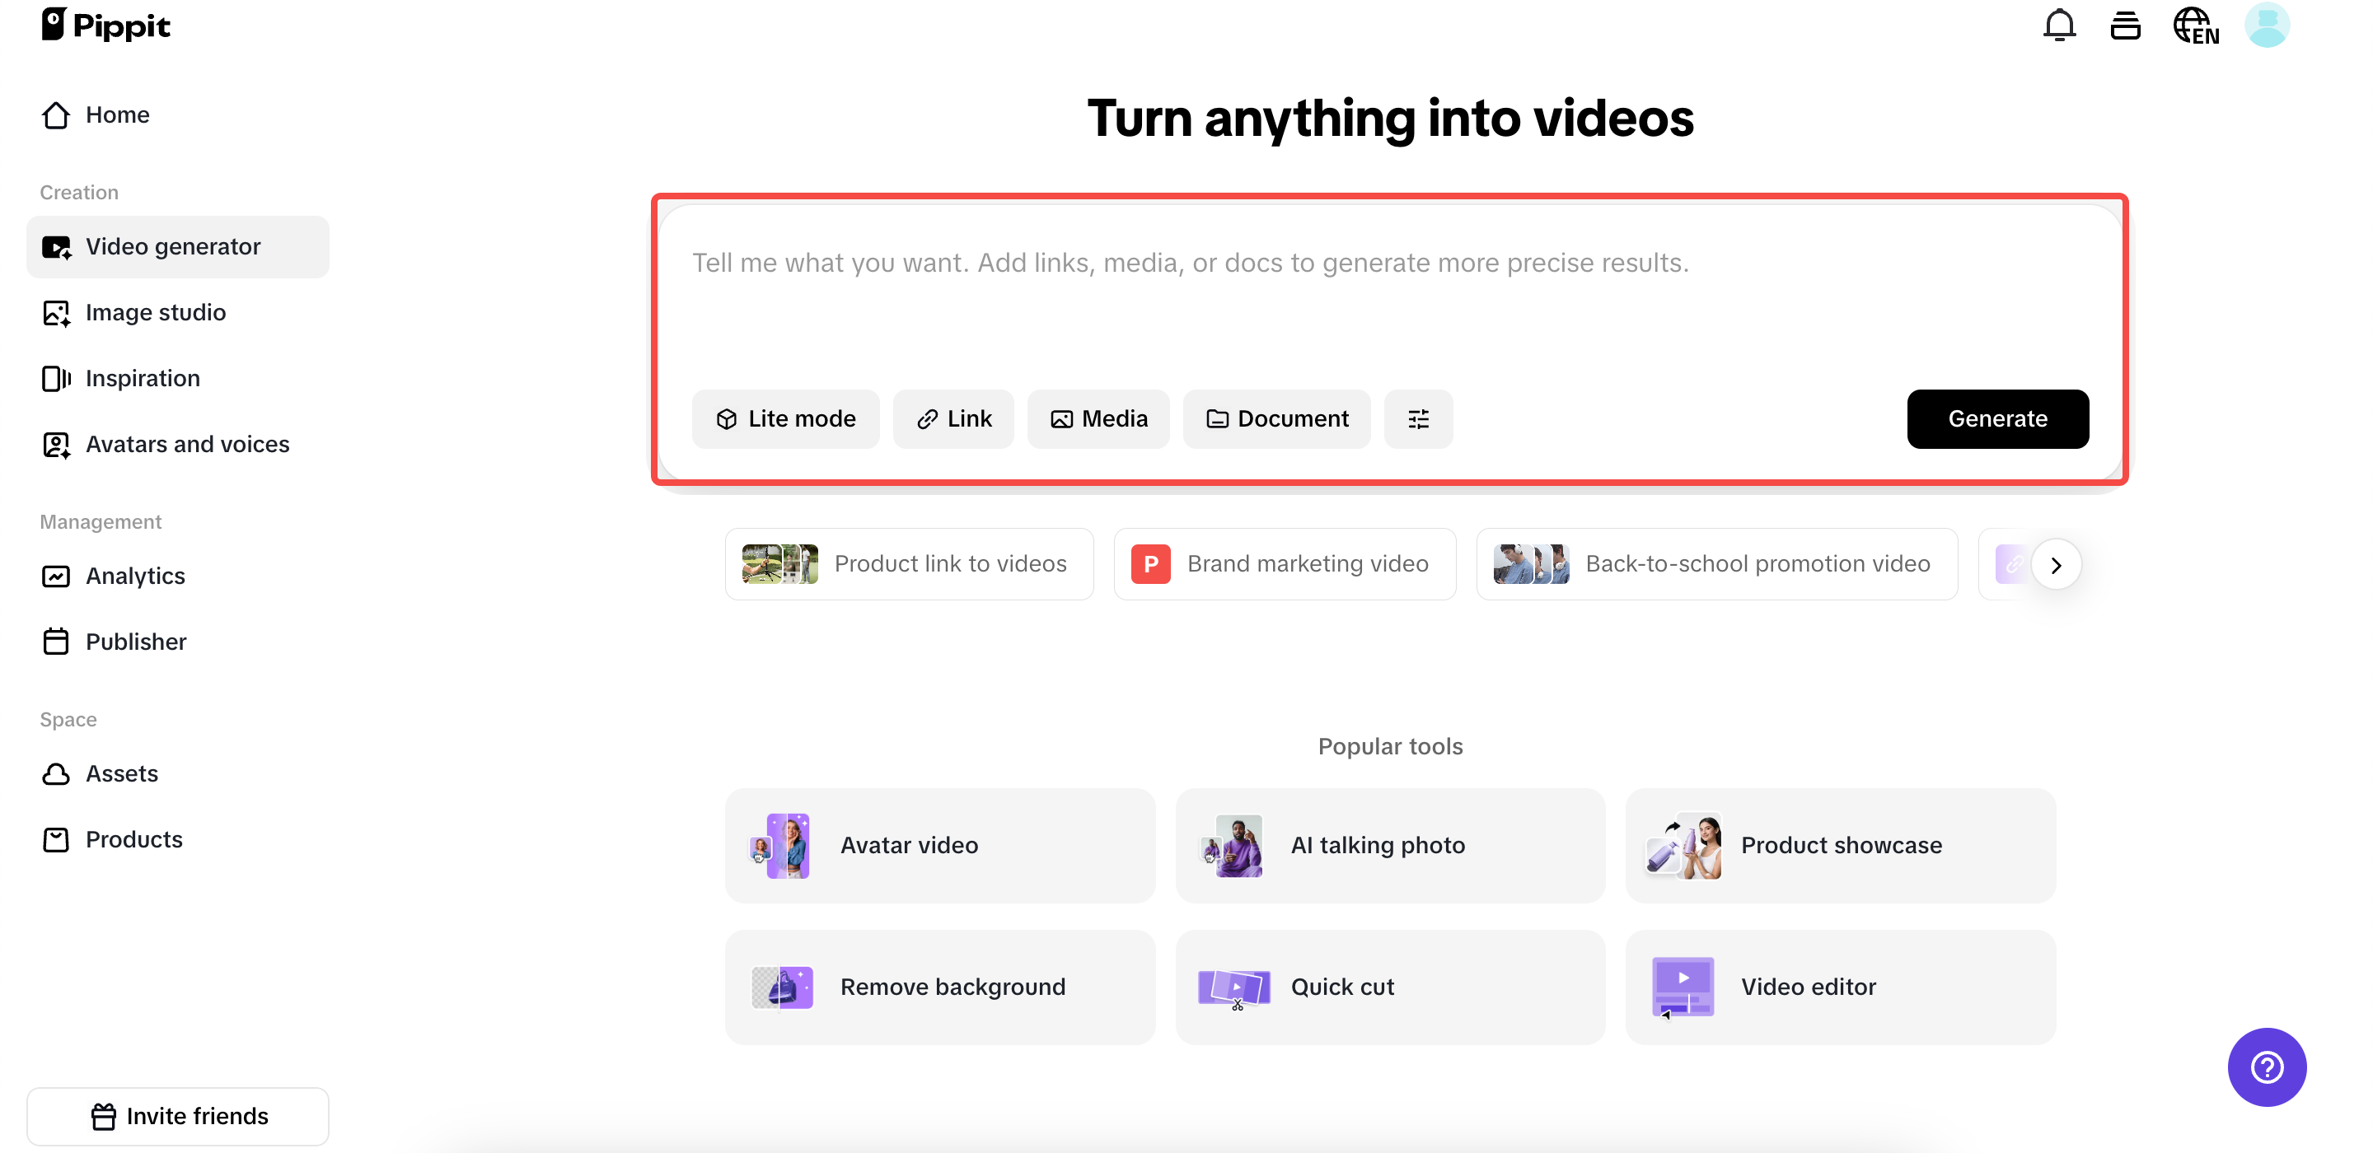Expand more suggestion chips with the arrow
This screenshot has width=2373, height=1153.
[x=2057, y=563]
